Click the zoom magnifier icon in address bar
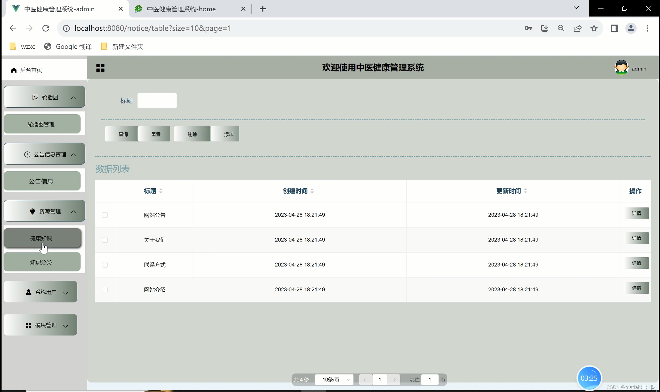Screen dimensions: 660x392 point(561,28)
